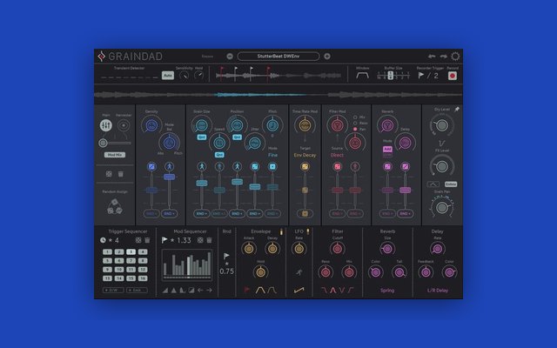557x348 pixels.
Task: Select the Window shape icon
Action: (x=362, y=76)
